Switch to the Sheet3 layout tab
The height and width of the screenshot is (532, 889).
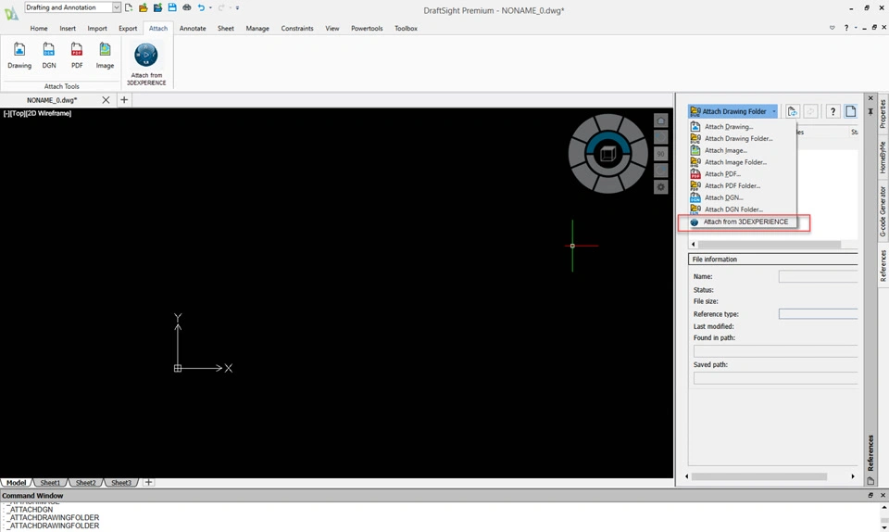(121, 483)
